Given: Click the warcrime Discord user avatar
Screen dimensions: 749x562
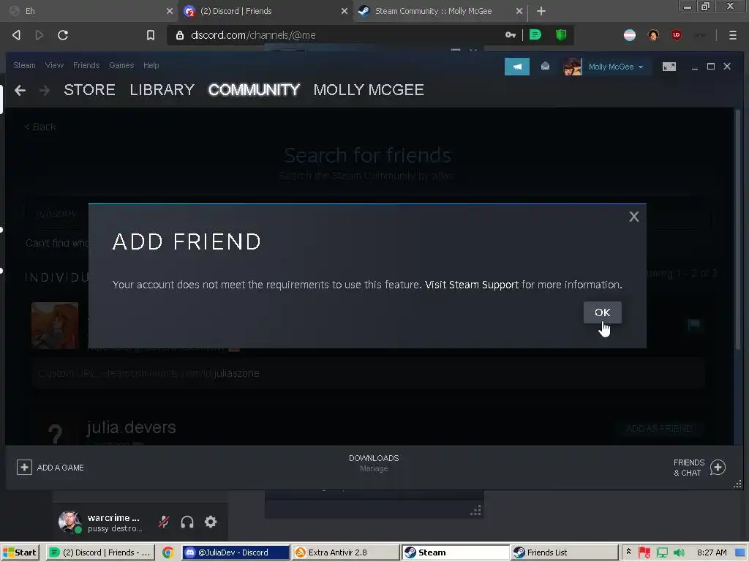Looking at the screenshot, I should [69, 522].
